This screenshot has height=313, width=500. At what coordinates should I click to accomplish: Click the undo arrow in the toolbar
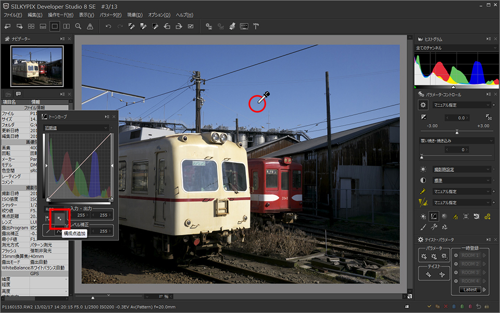pyautogui.click(x=108, y=26)
